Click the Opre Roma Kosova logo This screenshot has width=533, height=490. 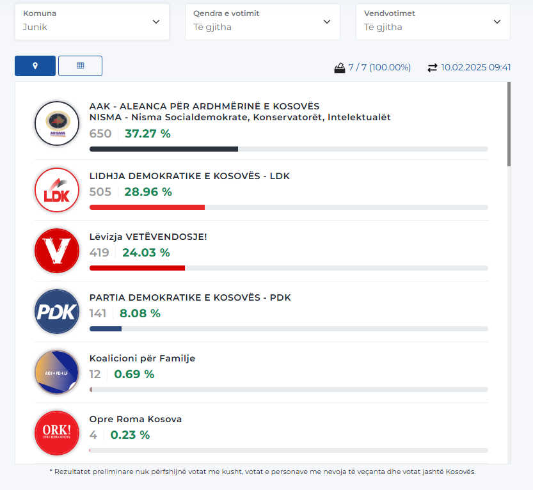[57, 433]
